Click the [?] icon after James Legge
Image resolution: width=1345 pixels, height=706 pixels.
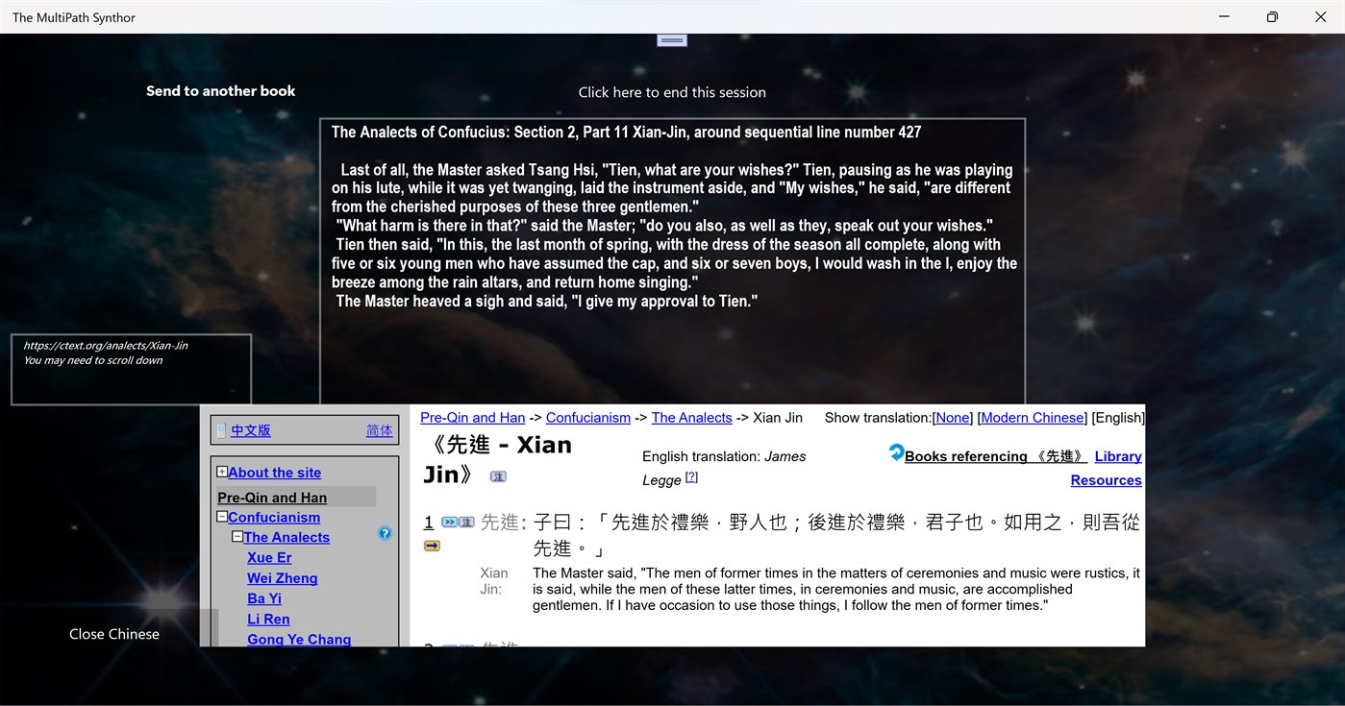click(692, 477)
